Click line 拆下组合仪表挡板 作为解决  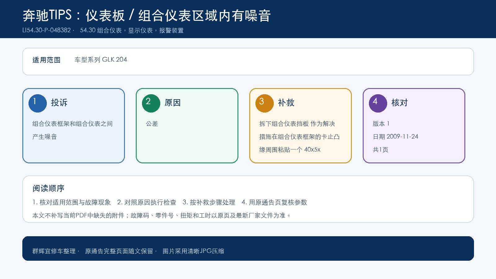297,124
